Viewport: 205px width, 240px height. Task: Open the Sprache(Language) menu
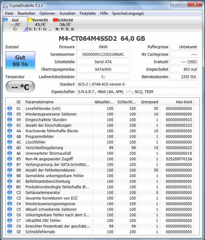click(x=128, y=13)
